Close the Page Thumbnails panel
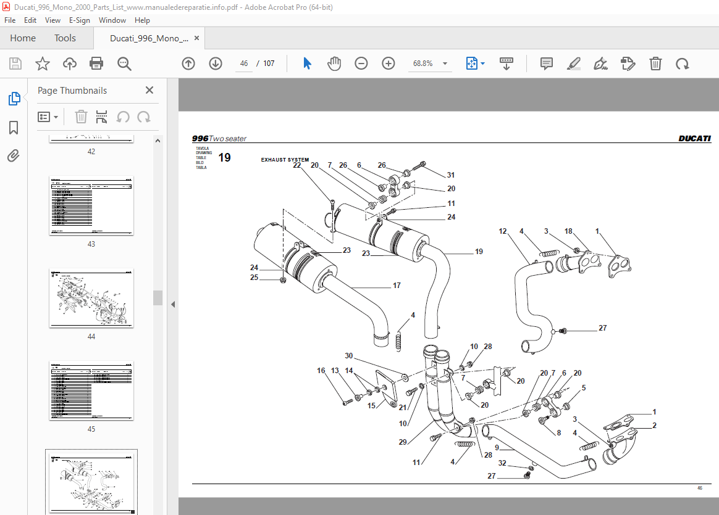Image resolution: width=719 pixels, height=515 pixels. tap(149, 90)
